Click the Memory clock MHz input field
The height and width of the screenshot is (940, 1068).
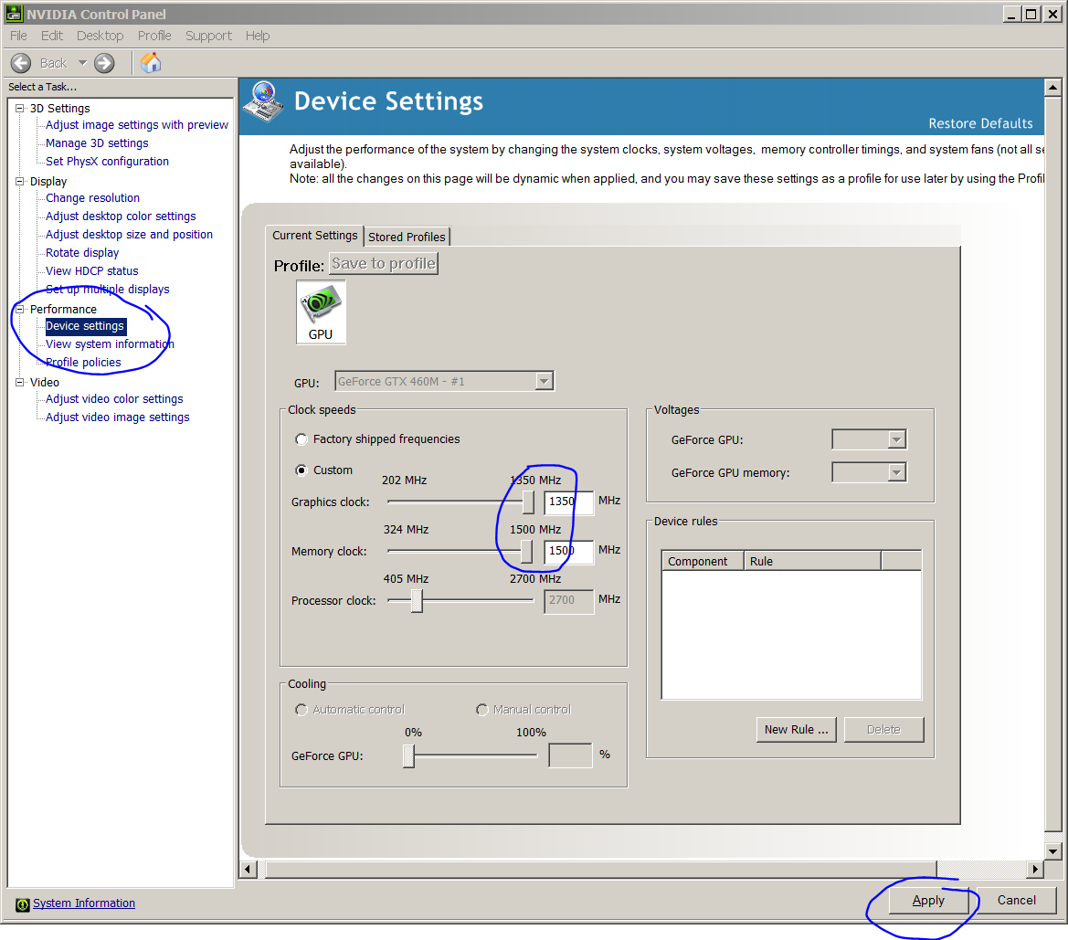click(569, 551)
